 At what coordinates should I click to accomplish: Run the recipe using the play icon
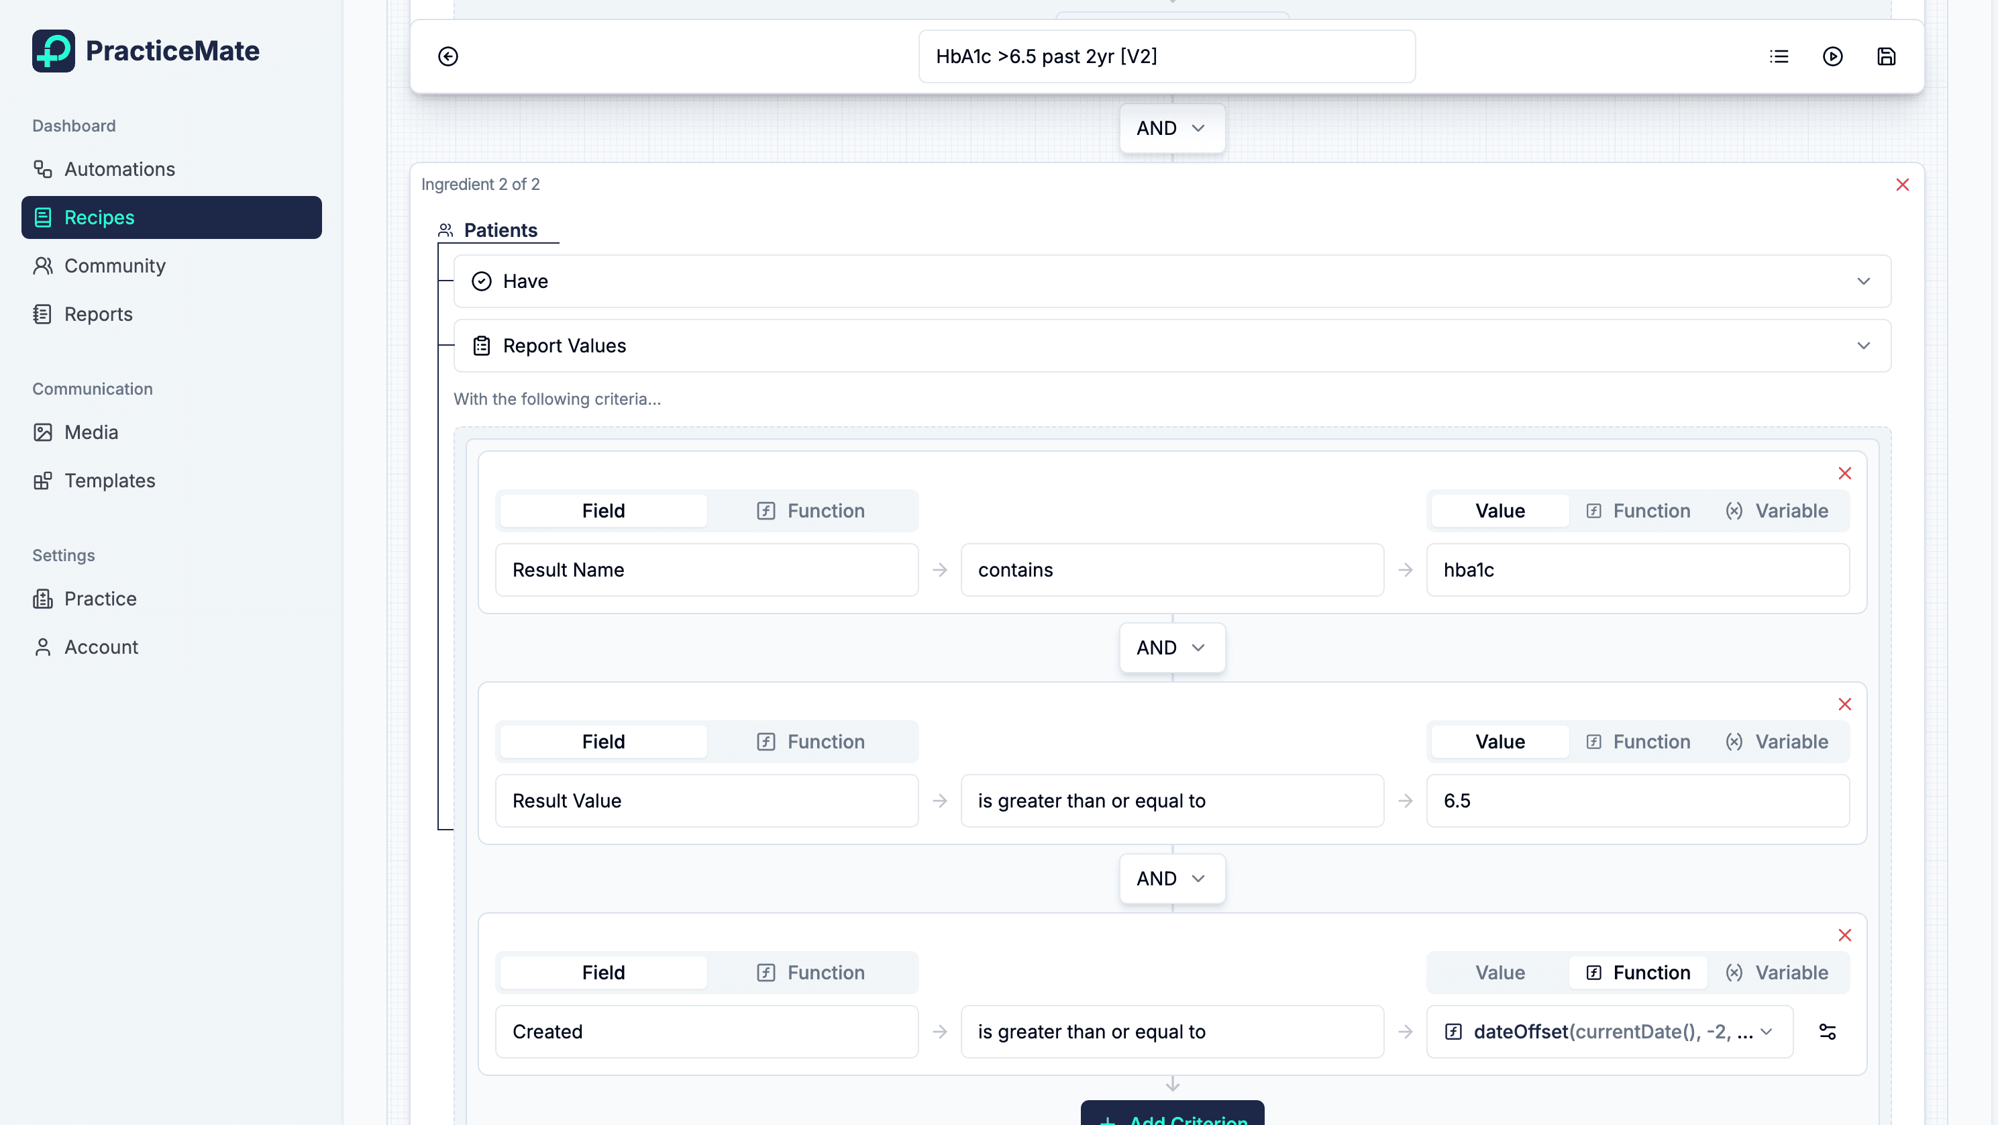pos(1832,56)
